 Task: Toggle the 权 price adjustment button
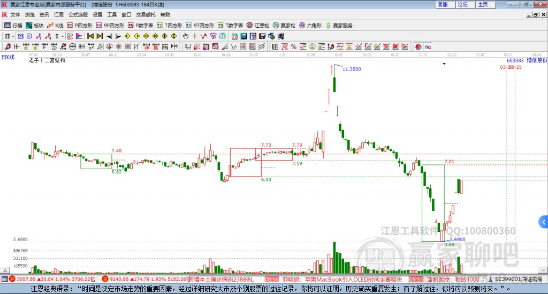(x=70, y=36)
